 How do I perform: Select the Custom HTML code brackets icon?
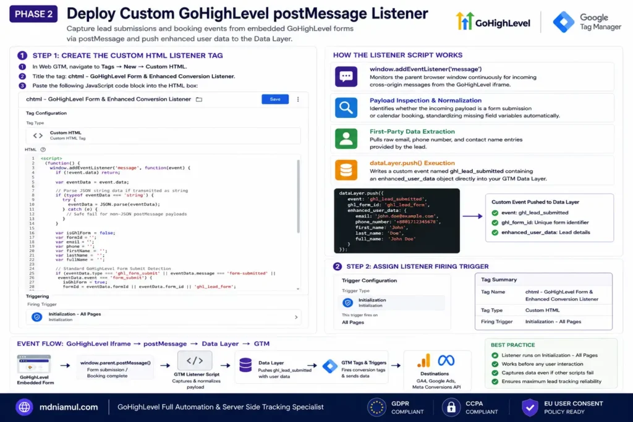[x=38, y=135]
